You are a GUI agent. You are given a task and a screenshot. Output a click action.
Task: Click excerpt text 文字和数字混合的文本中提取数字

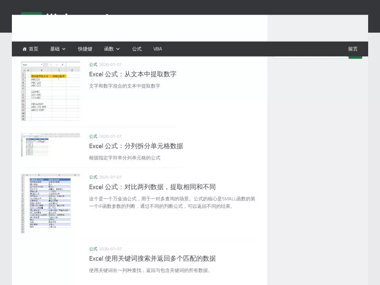pos(124,86)
